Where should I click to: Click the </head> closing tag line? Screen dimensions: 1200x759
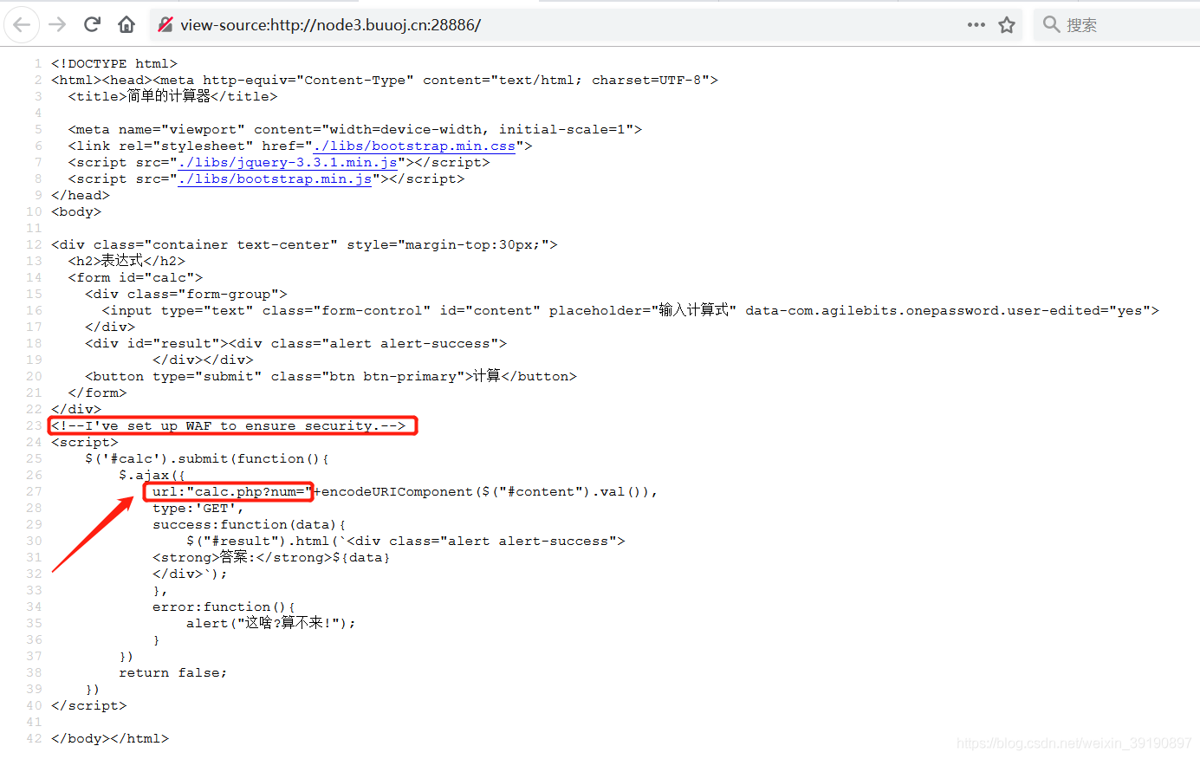(81, 195)
